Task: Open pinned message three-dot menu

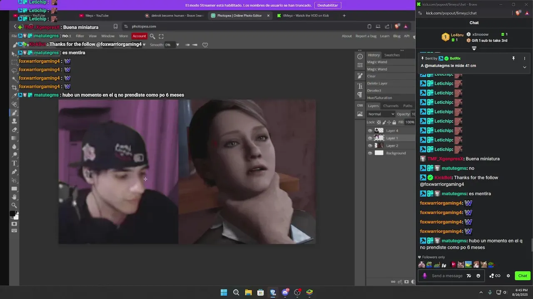Action: coord(524,59)
